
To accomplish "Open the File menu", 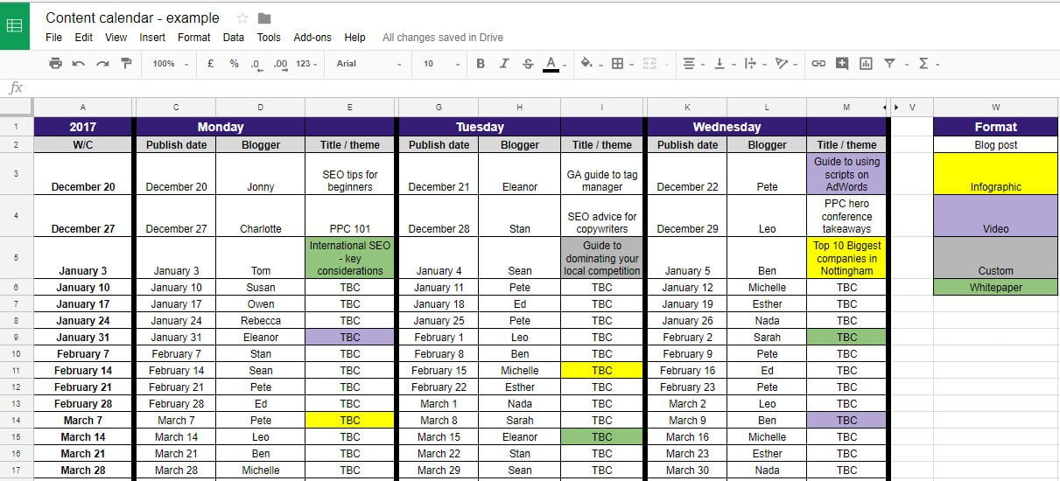I will (x=53, y=38).
